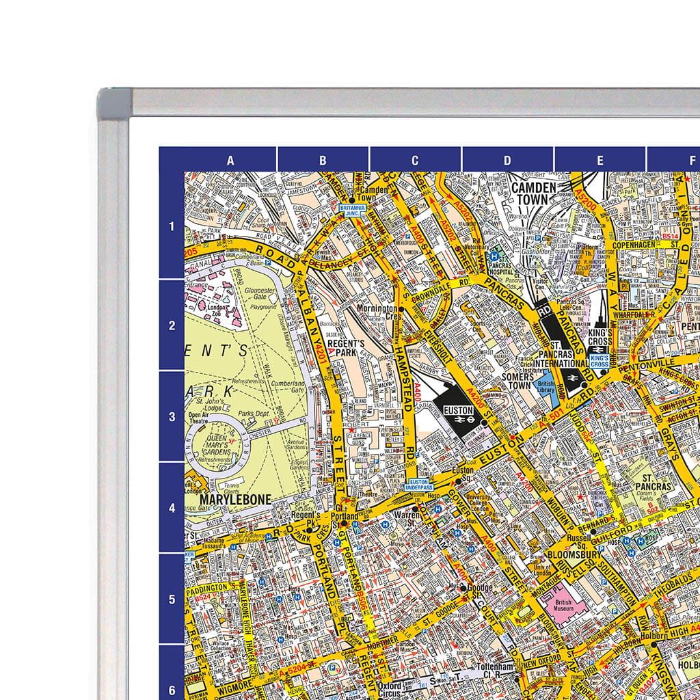Viewport: 700px width, 700px height.
Task: Click the Goodge St station dot
Action: (463, 589)
